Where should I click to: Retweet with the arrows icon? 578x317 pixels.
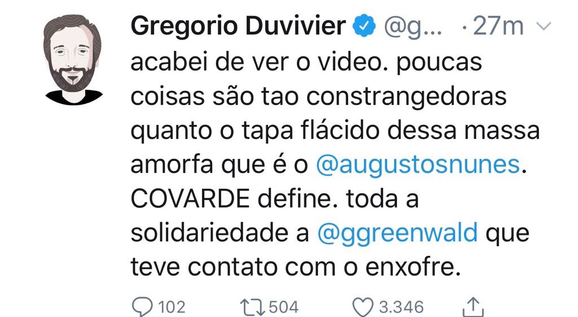pyautogui.click(x=252, y=307)
